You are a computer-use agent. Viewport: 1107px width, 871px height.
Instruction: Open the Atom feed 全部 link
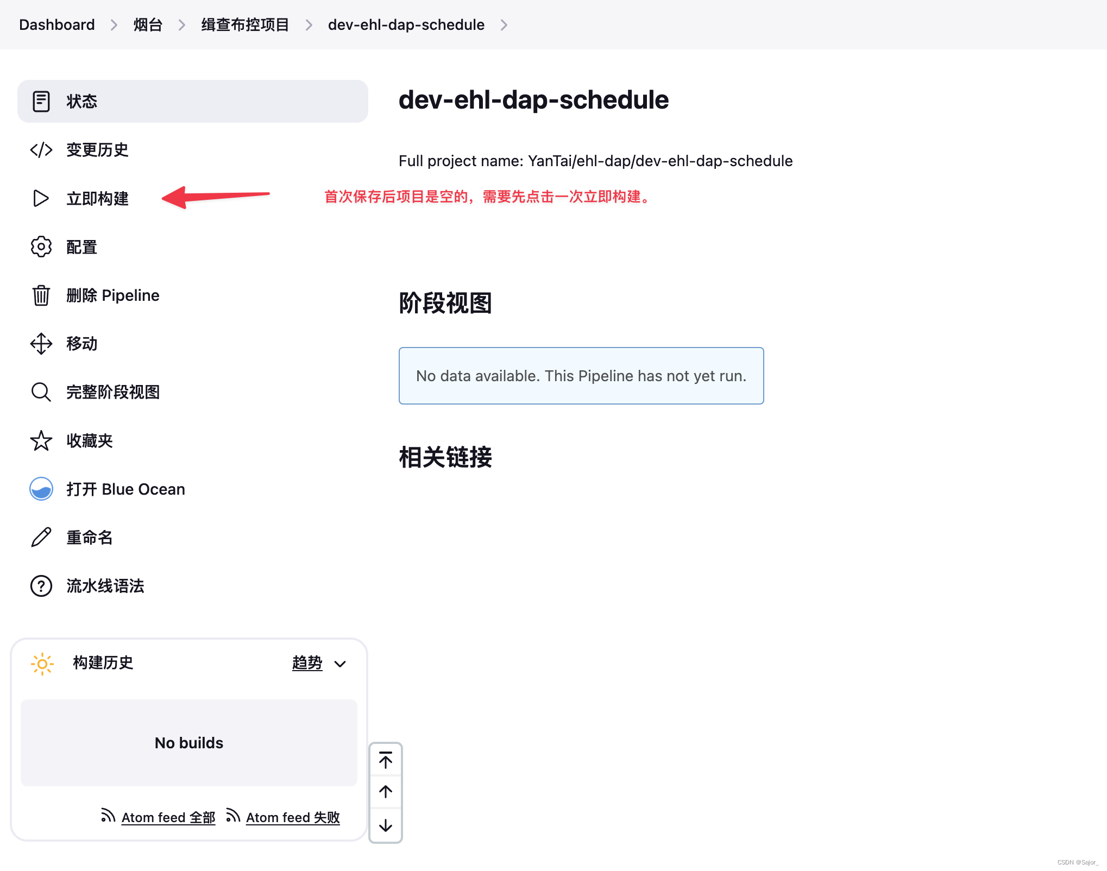(168, 817)
